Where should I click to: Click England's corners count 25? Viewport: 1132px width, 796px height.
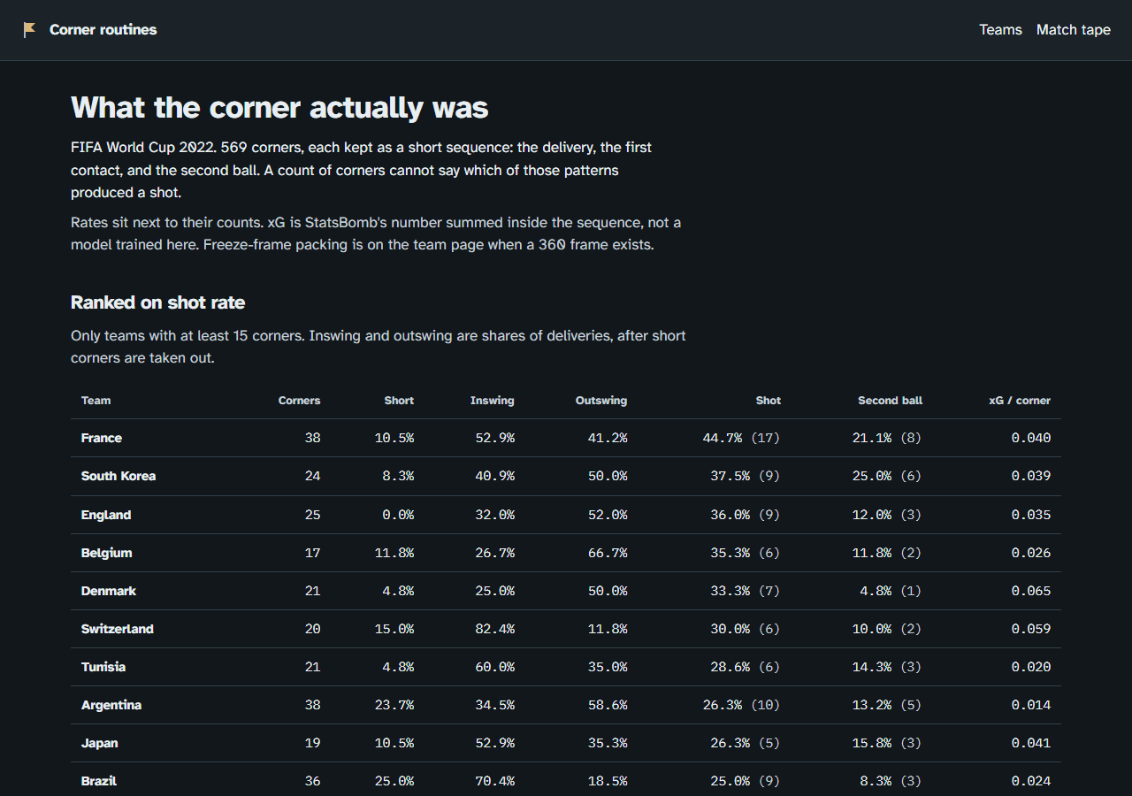(x=312, y=515)
